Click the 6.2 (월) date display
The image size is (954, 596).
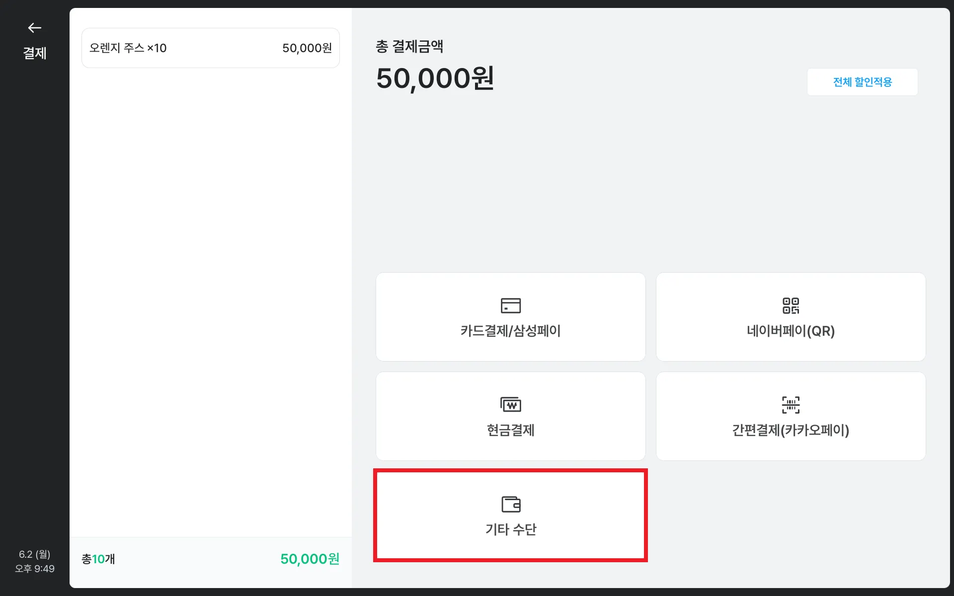click(34, 554)
